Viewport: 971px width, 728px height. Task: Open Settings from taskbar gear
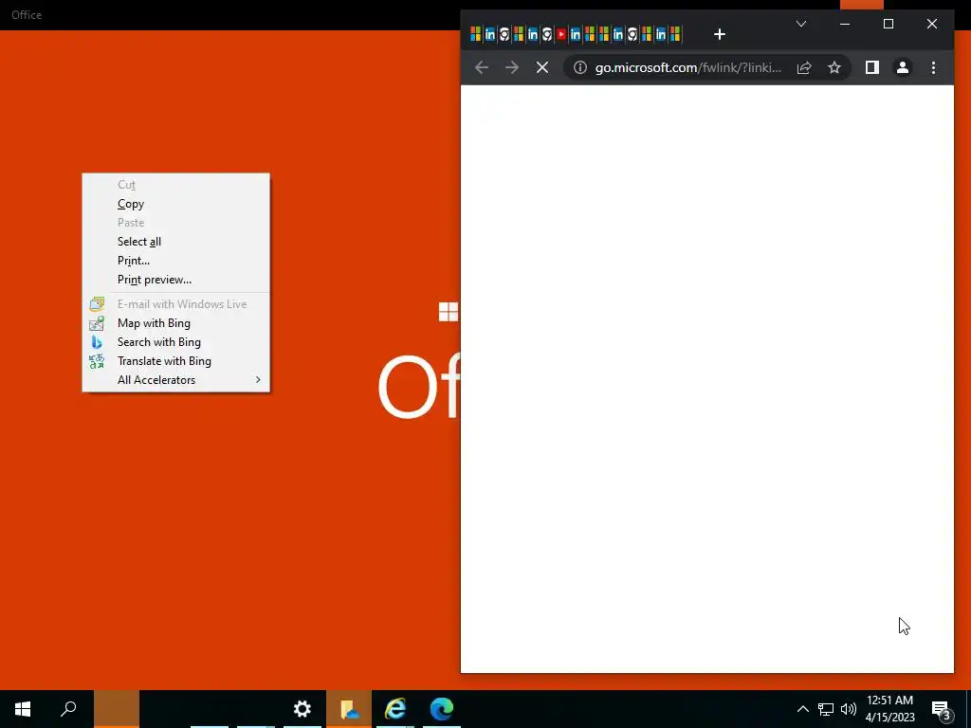tap(302, 709)
